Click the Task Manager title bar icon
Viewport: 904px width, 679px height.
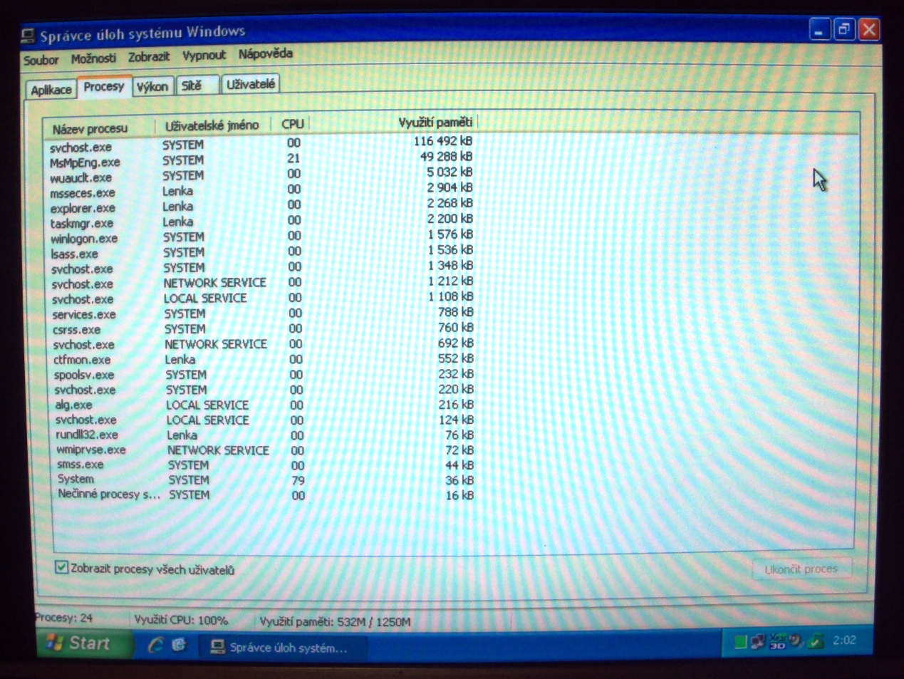click(28, 36)
